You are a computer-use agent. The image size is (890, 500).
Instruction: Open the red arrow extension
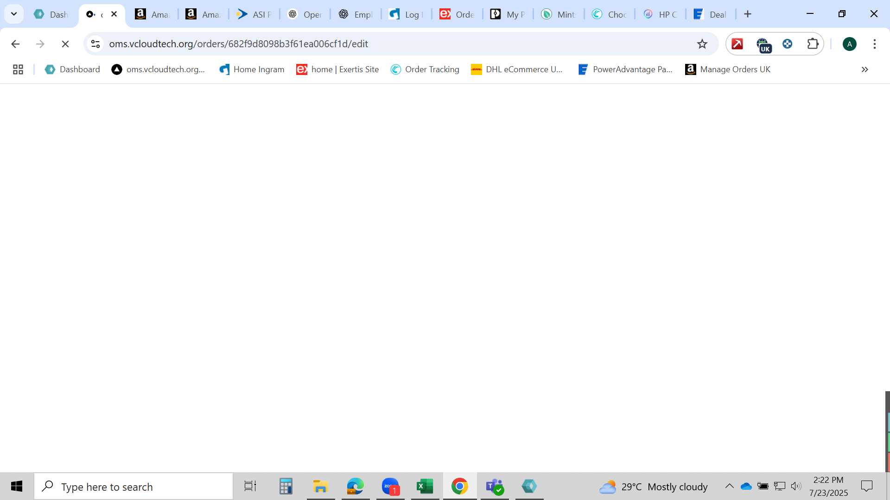pos(737,44)
